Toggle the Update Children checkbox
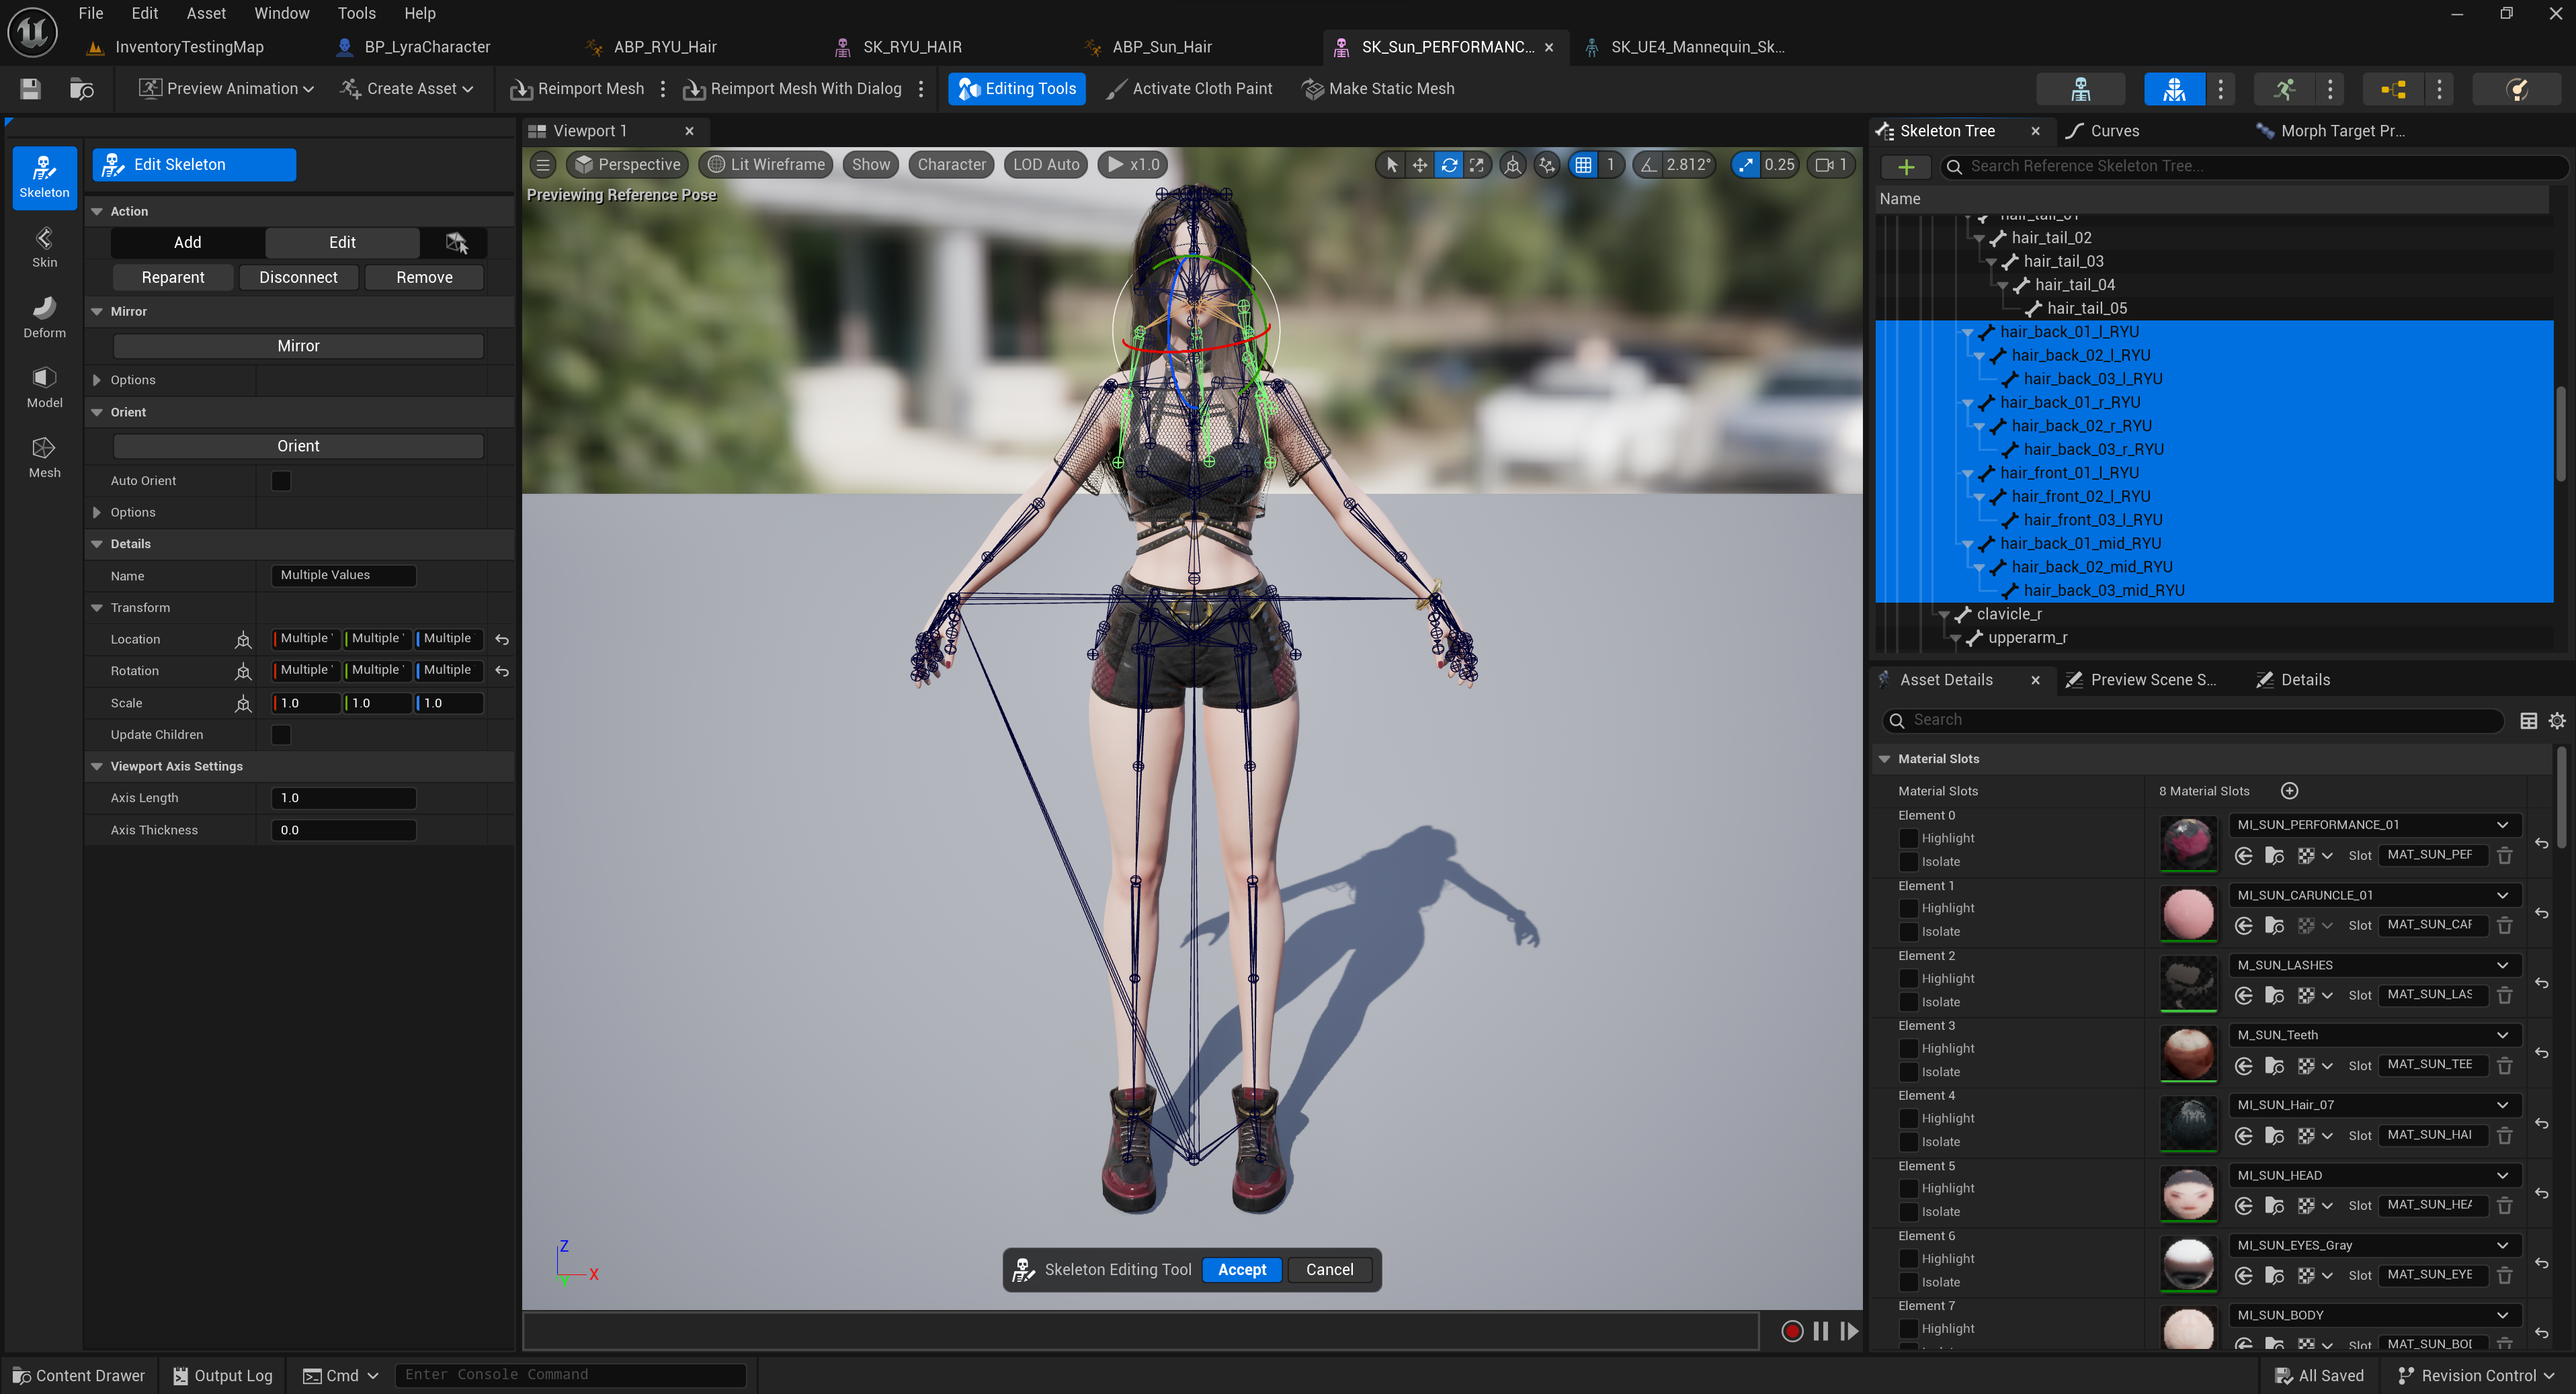This screenshot has width=2576, height=1394. [x=281, y=734]
